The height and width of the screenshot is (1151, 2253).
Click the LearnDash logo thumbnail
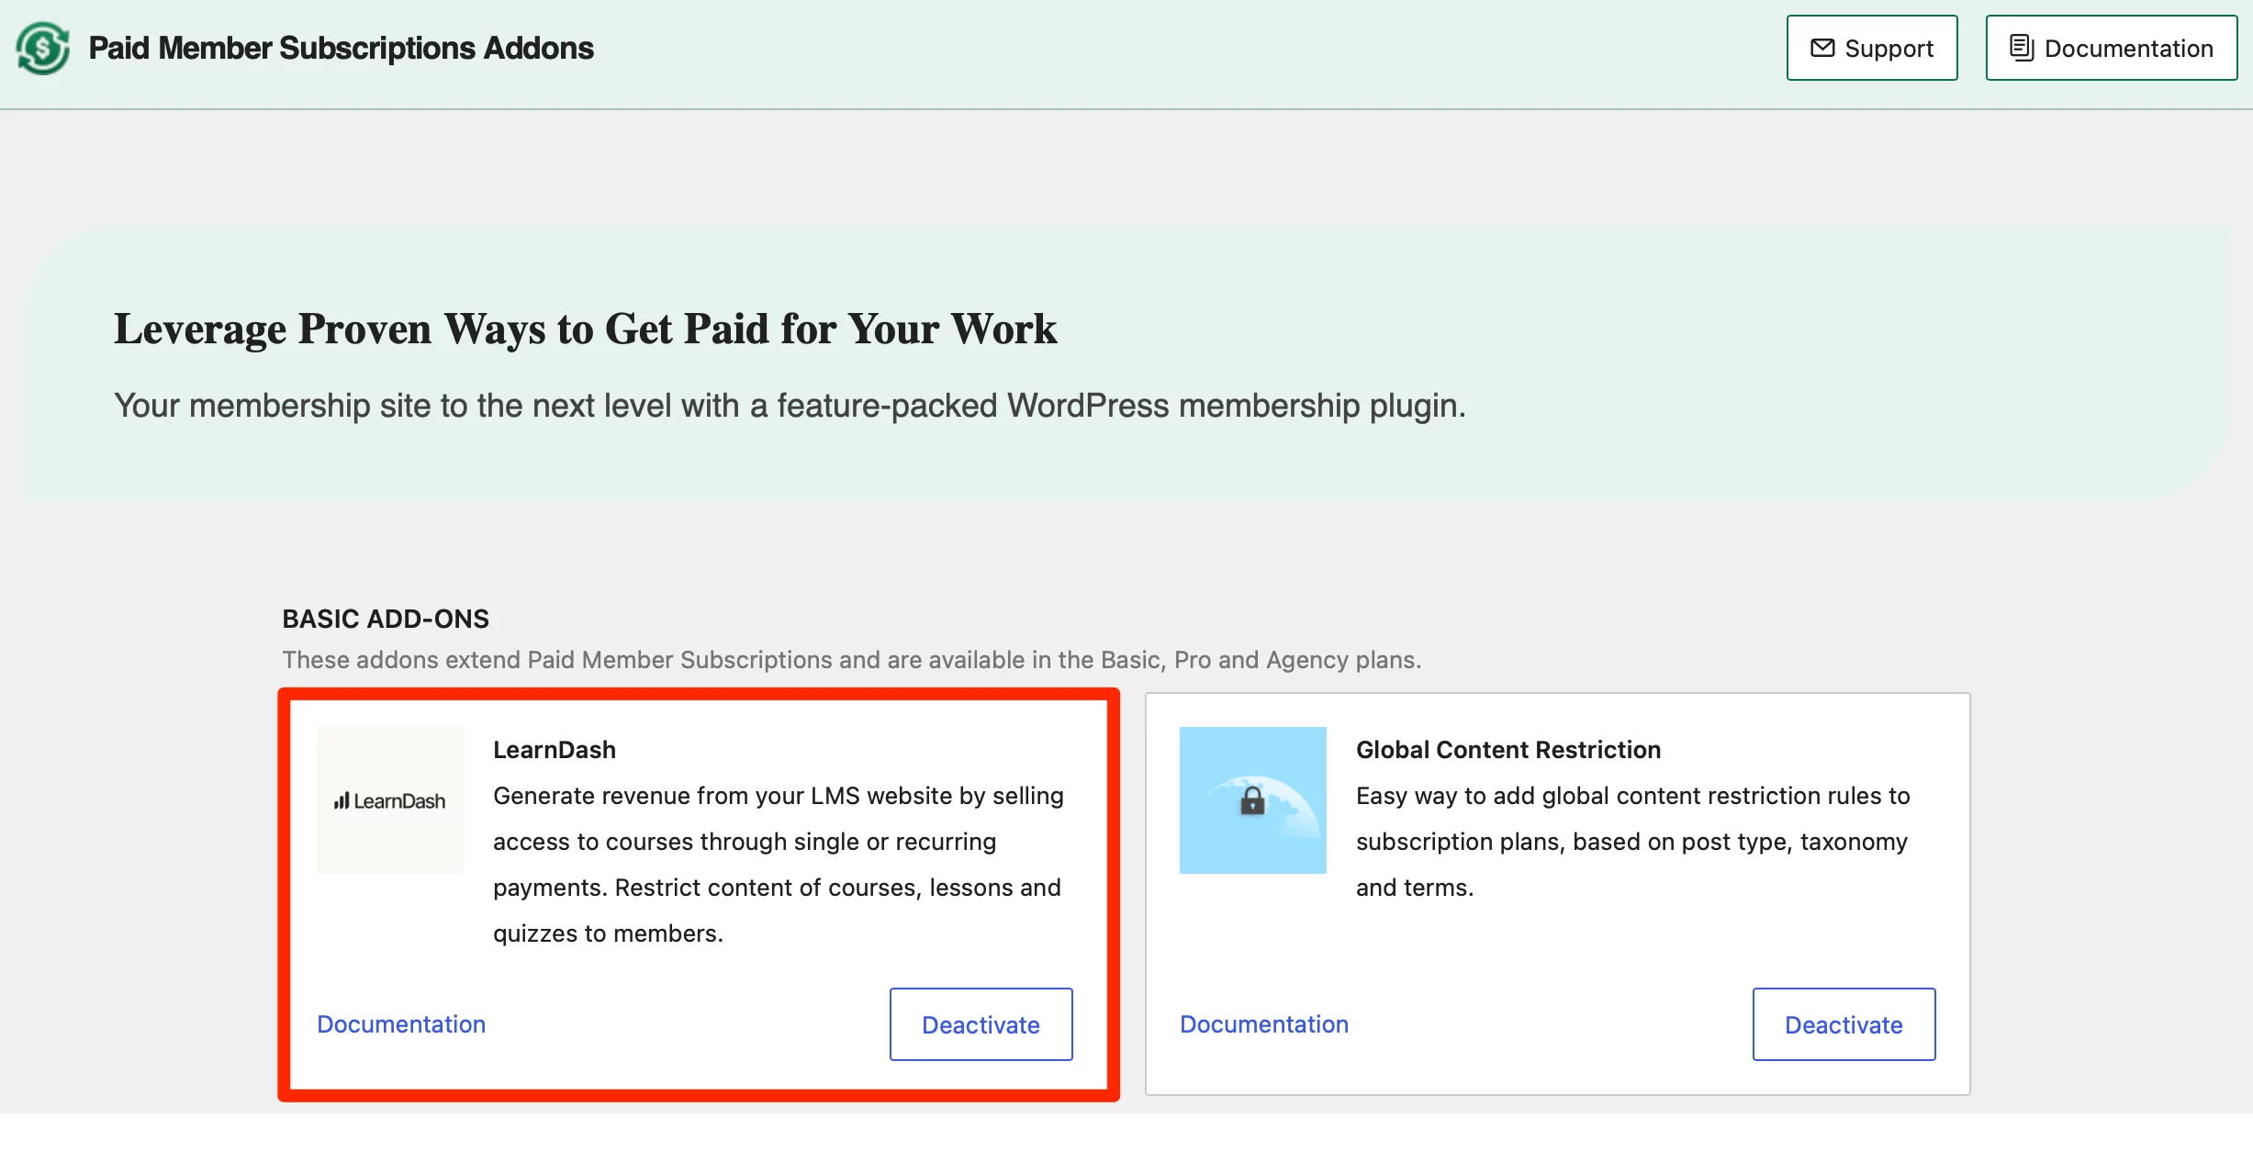pyautogui.click(x=390, y=800)
